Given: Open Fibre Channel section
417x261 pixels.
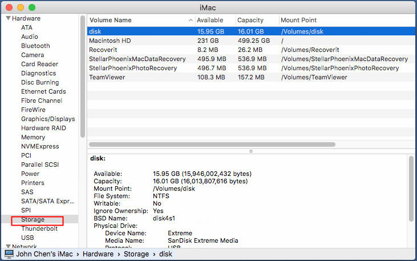Looking at the screenshot, I should 42,101.
